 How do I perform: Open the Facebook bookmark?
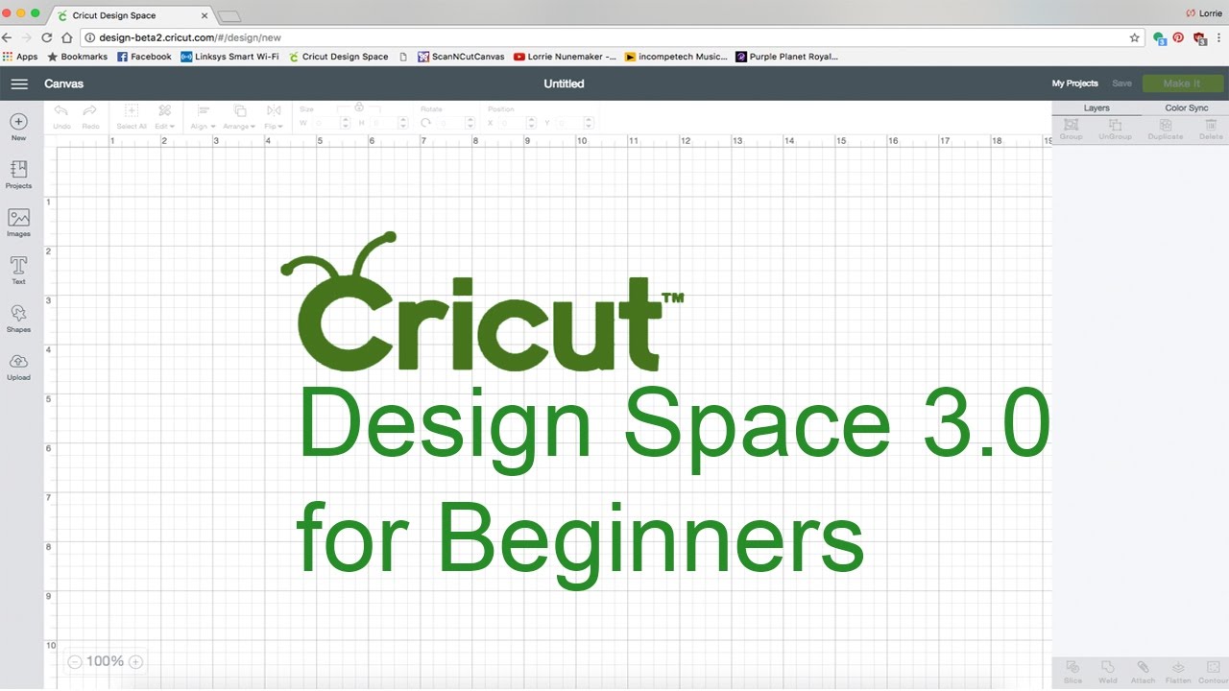tap(144, 57)
